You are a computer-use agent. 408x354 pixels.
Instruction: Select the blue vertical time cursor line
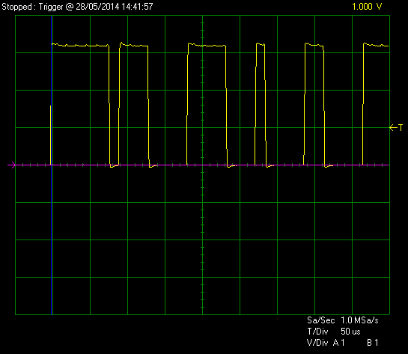click(x=52, y=165)
